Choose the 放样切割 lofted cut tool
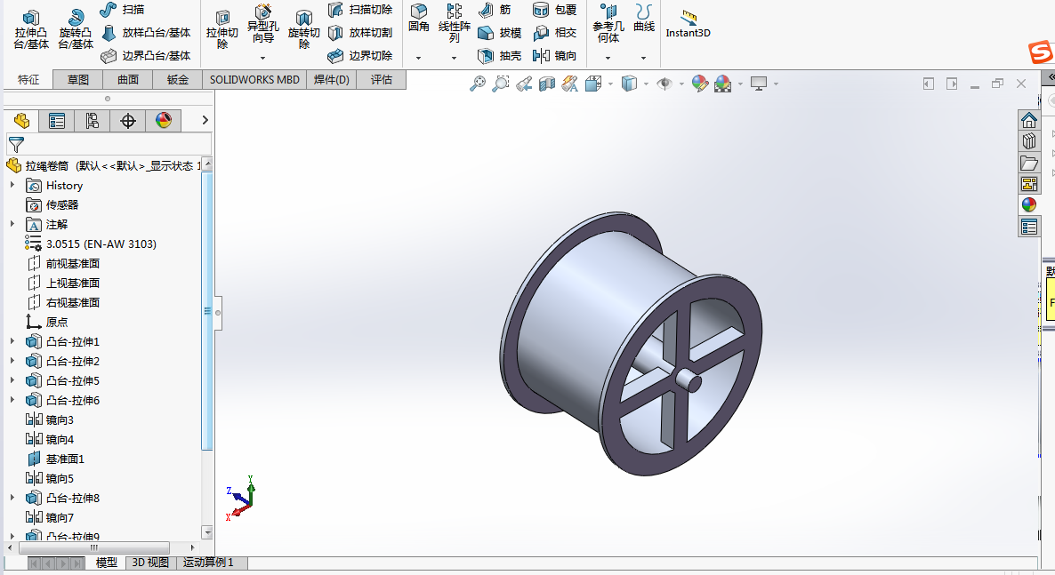 360,32
